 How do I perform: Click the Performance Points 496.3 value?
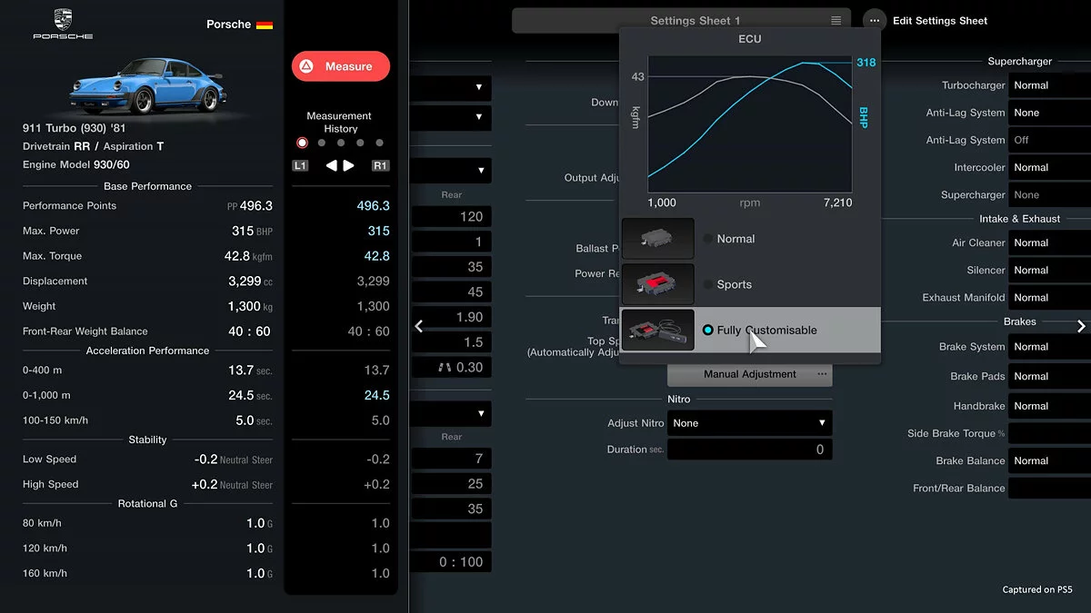(x=250, y=206)
